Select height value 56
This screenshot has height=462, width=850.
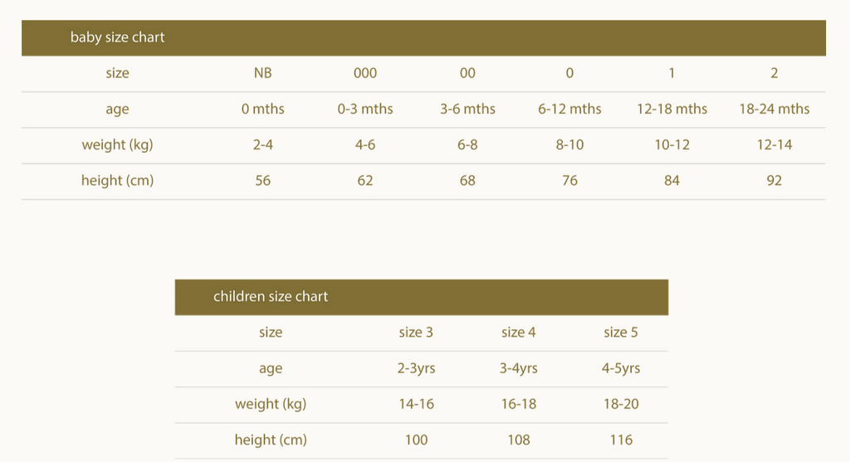pyautogui.click(x=263, y=180)
